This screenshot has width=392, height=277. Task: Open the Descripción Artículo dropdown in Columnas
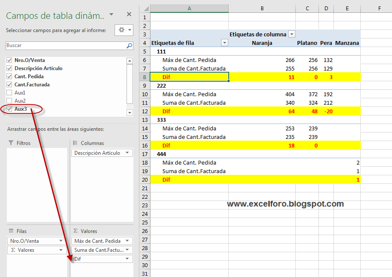(x=126, y=153)
